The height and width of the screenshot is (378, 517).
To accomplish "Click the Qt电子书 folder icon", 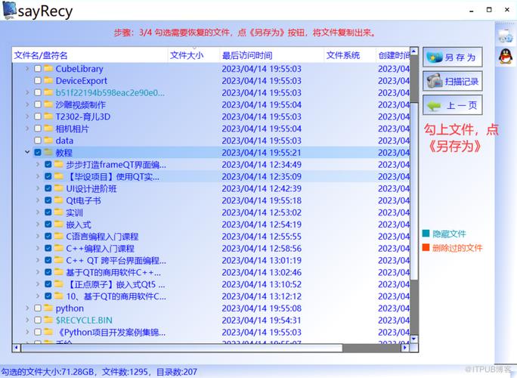I will point(59,200).
